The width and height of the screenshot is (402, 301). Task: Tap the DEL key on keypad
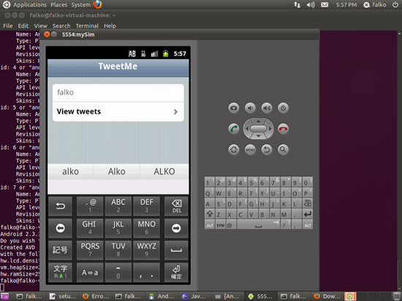coord(176,206)
